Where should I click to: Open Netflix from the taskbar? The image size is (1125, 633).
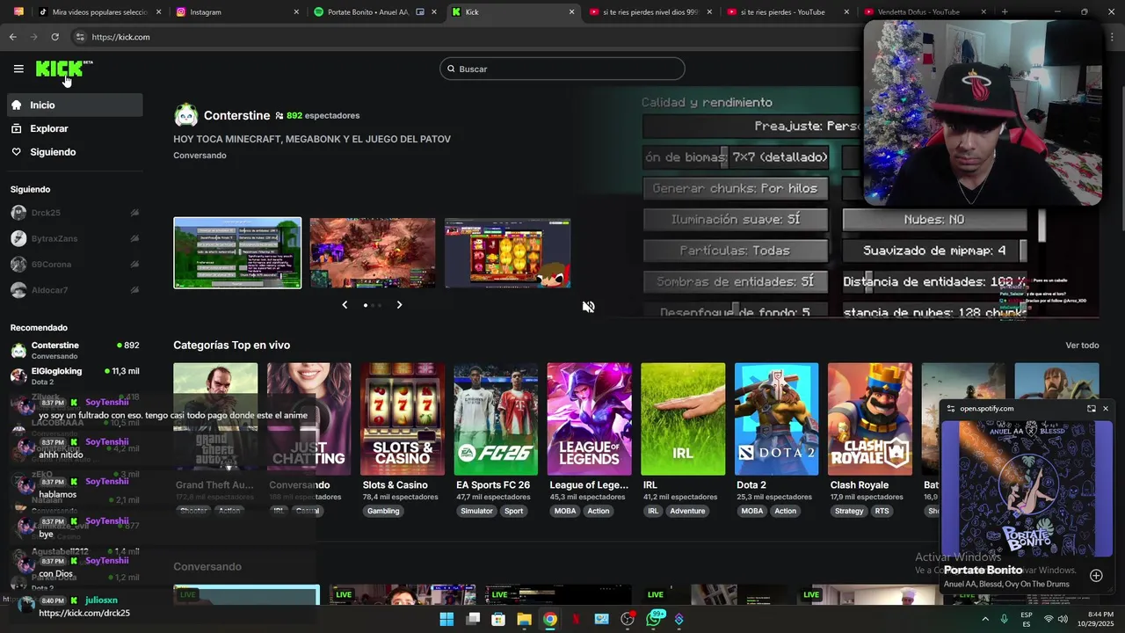click(x=576, y=619)
